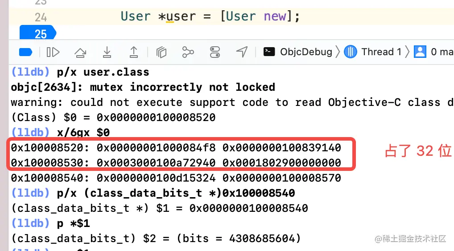Screen dimensions: 454x251
Task: Click the bits = 4308685604 output line
Action: pos(156,239)
